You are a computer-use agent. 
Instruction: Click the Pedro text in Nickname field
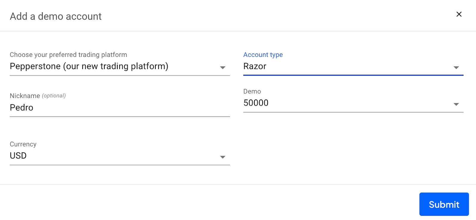point(21,107)
